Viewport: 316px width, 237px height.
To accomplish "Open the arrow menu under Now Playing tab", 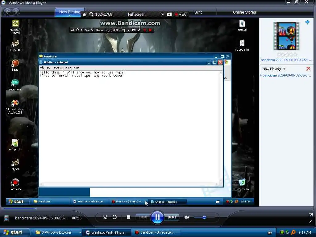I will pos(69,16).
